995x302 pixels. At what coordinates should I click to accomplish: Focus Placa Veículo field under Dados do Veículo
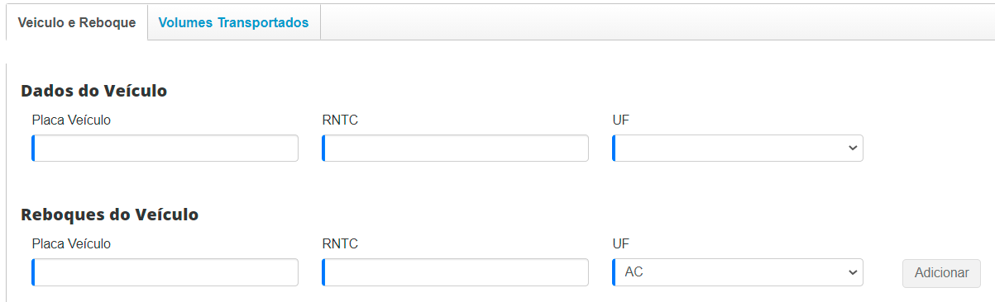point(165,149)
